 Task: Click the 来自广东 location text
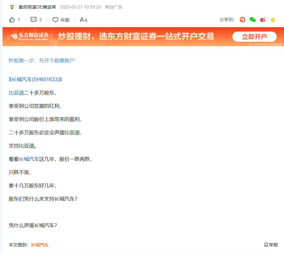point(114,7)
